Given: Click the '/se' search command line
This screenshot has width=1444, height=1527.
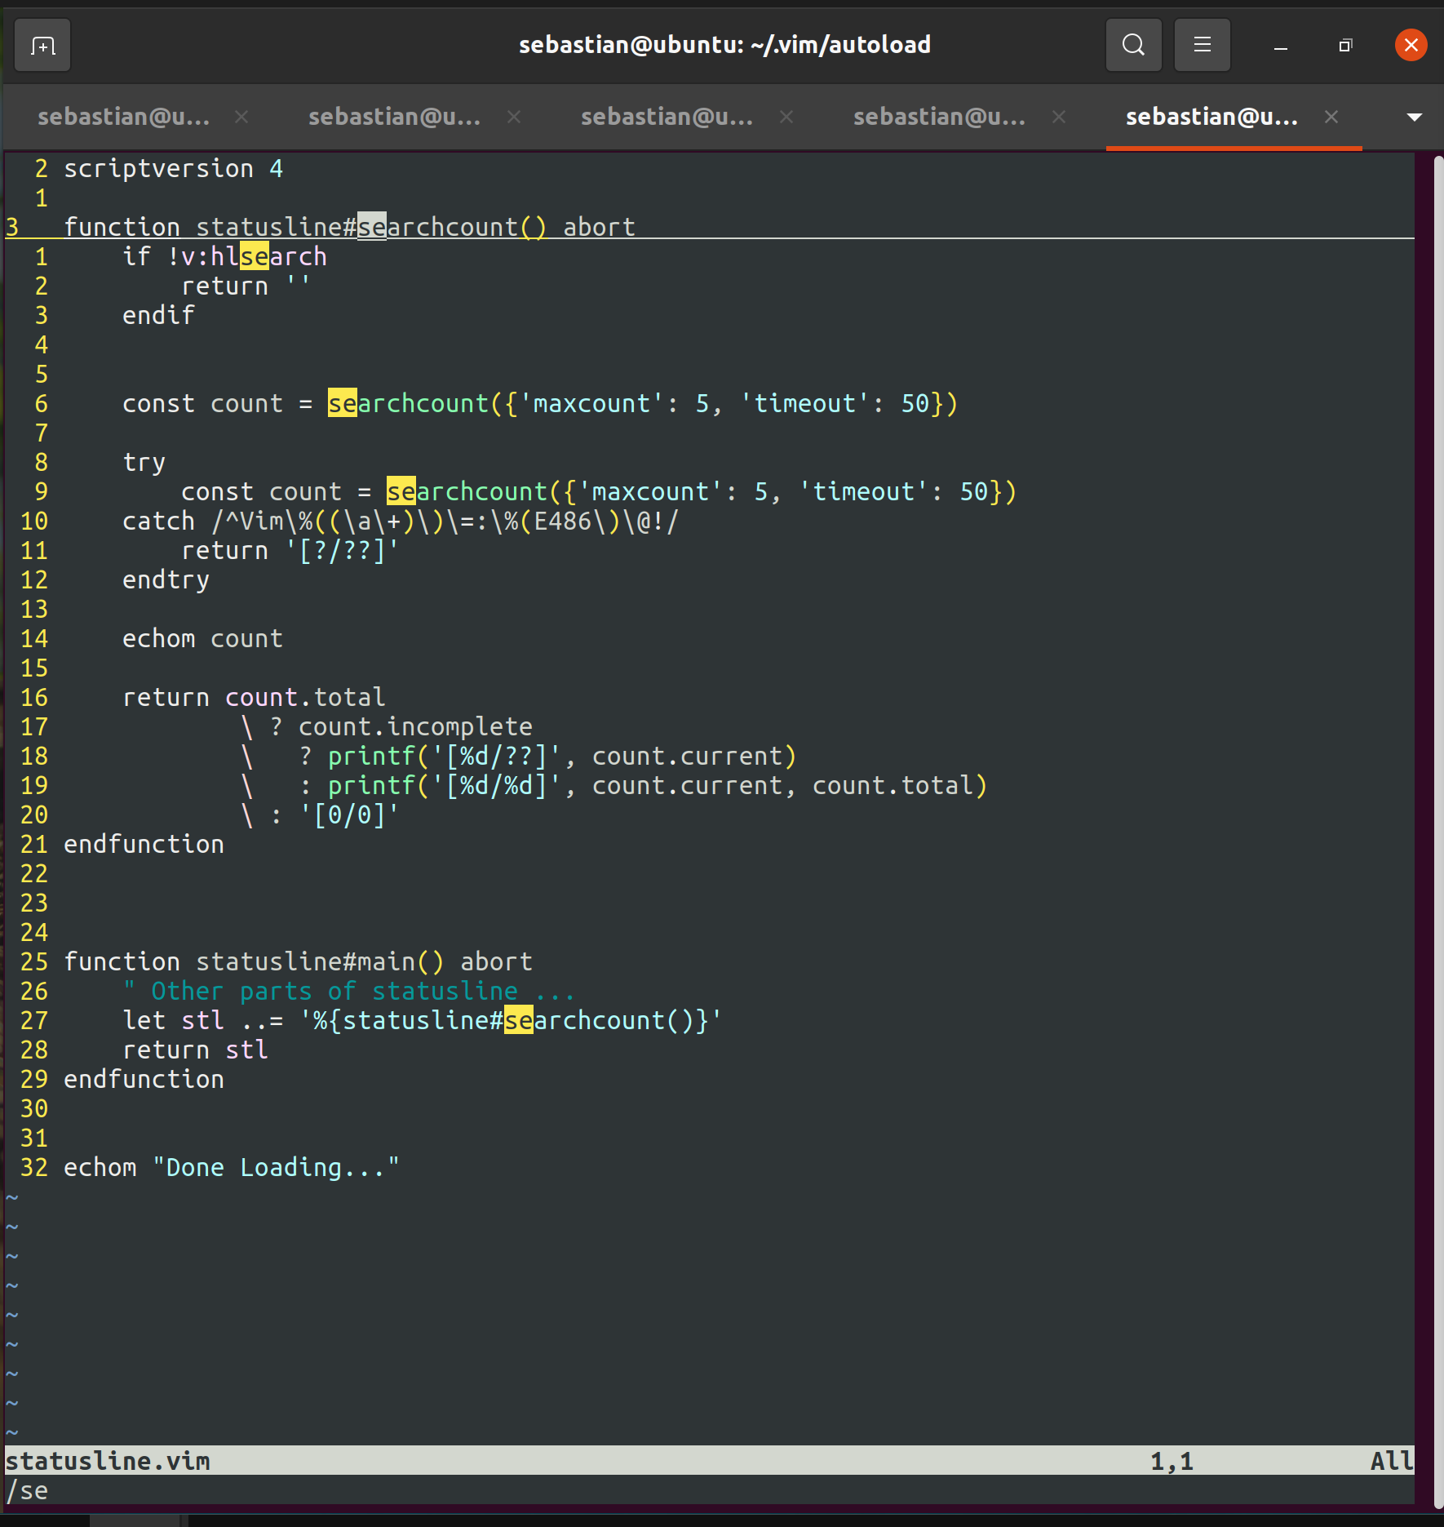Looking at the screenshot, I should tap(27, 1490).
